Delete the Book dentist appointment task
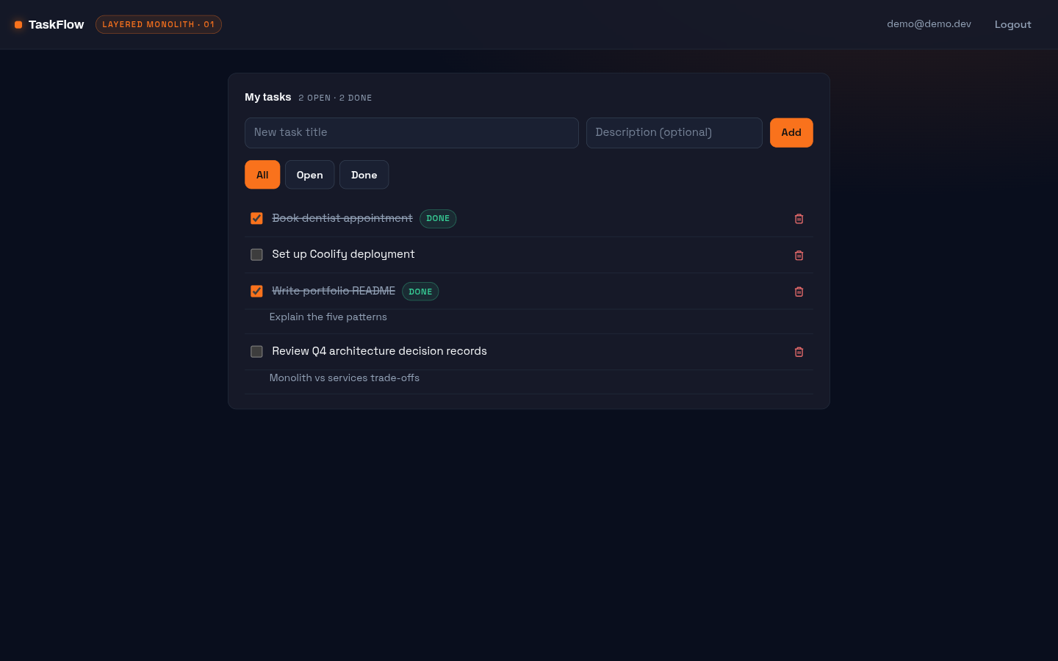The height and width of the screenshot is (661, 1058). click(x=799, y=219)
